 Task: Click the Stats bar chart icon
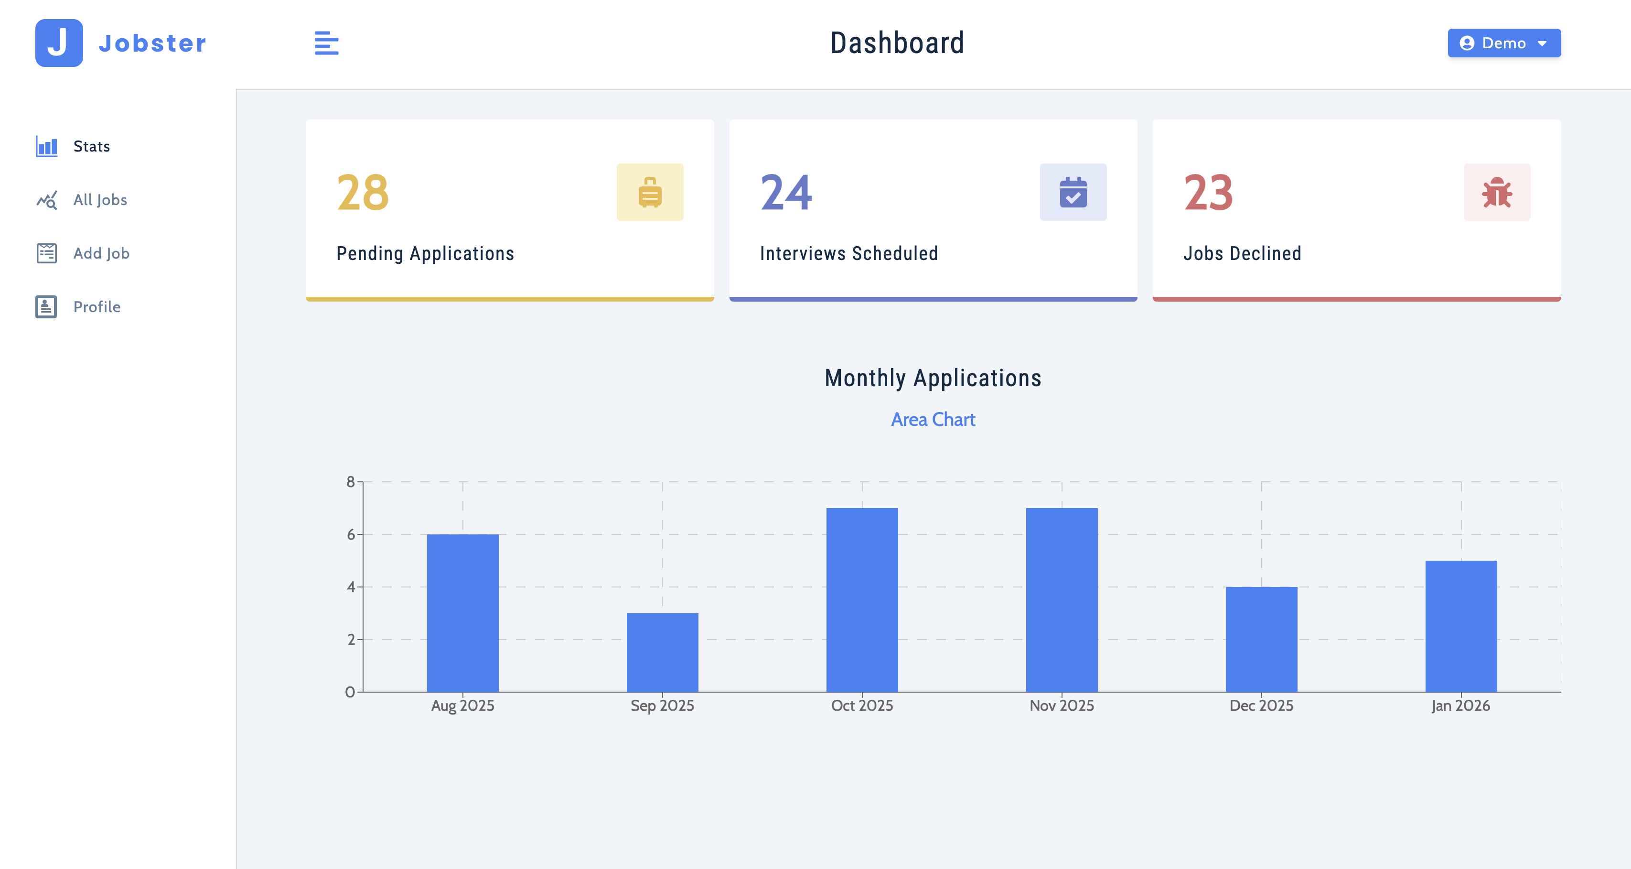[x=46, y=146]
